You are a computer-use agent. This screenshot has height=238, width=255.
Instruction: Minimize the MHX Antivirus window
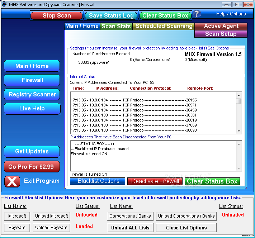[226, 5]
